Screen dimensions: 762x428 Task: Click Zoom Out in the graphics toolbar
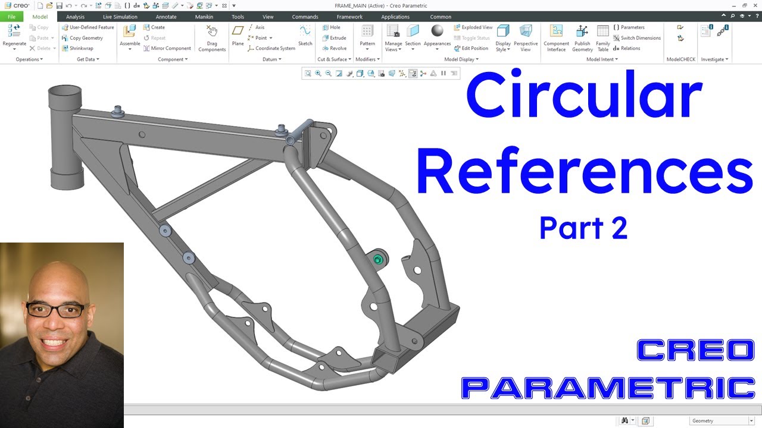[x=328, y=74]
